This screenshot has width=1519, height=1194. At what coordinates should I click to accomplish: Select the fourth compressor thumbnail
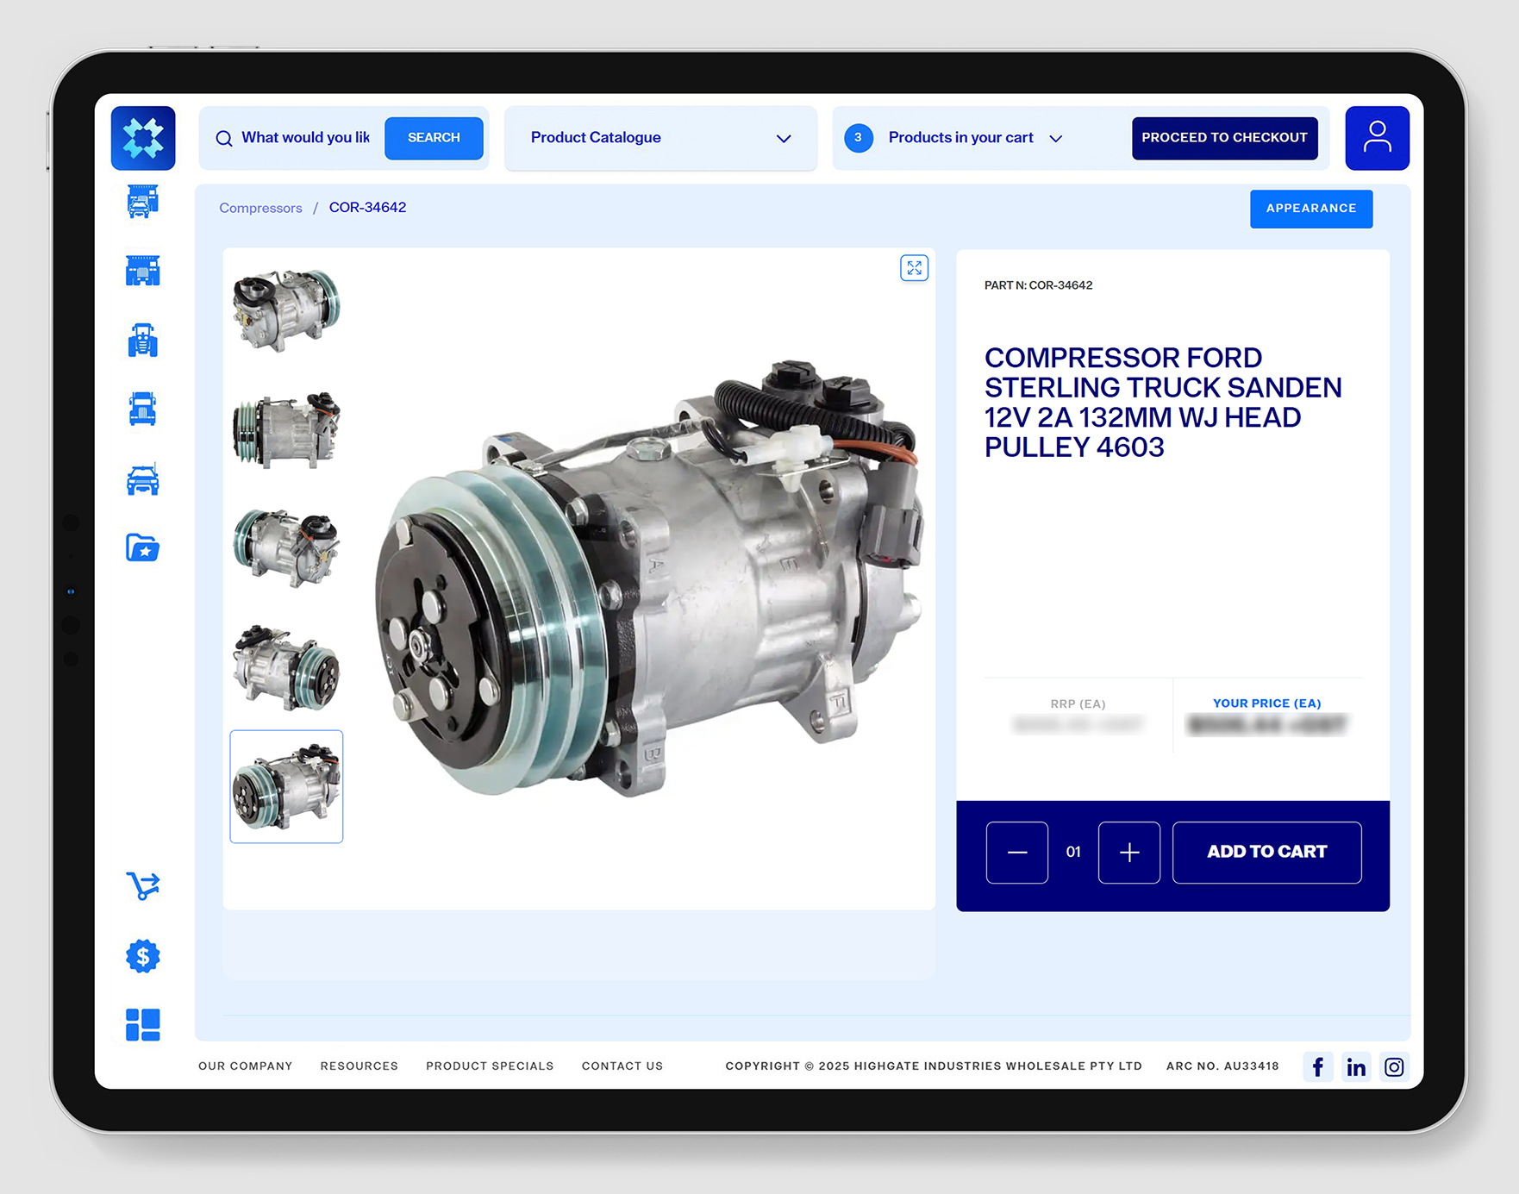(x=286, y=667)
